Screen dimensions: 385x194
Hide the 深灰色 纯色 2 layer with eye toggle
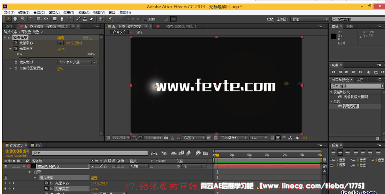[x=6, y=166]
